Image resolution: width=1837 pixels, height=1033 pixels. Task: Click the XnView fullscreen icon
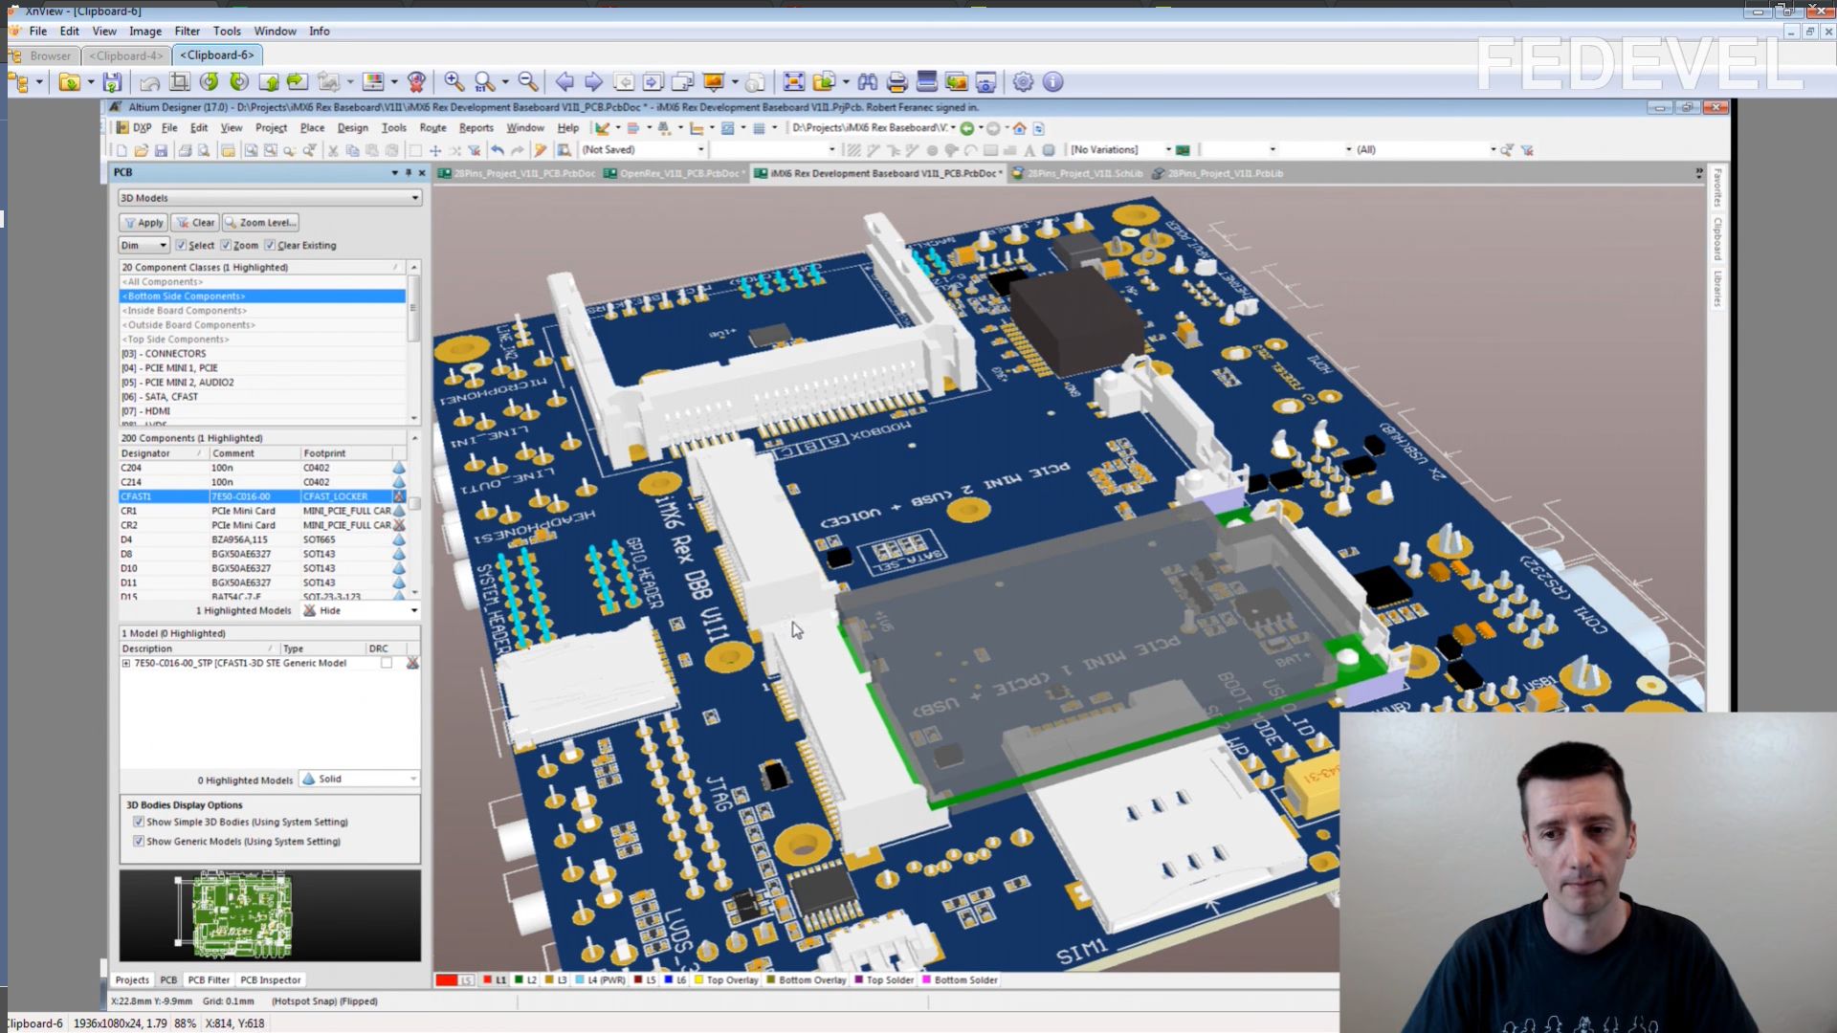click(x=793, y=82)
